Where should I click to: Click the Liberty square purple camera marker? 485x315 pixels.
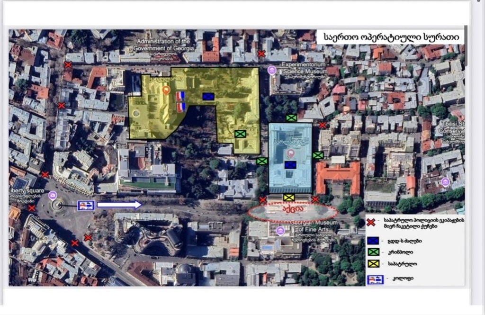click(53, 195)
